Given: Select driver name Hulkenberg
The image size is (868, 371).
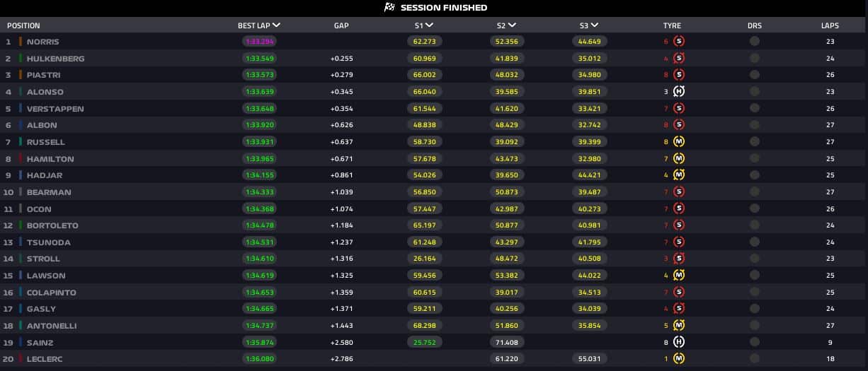Looking at the screenshot, I should [55, 59].
